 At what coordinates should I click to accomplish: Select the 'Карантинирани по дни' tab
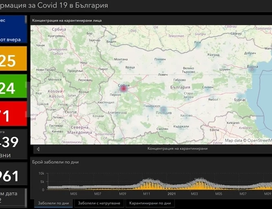pos(150,203)
